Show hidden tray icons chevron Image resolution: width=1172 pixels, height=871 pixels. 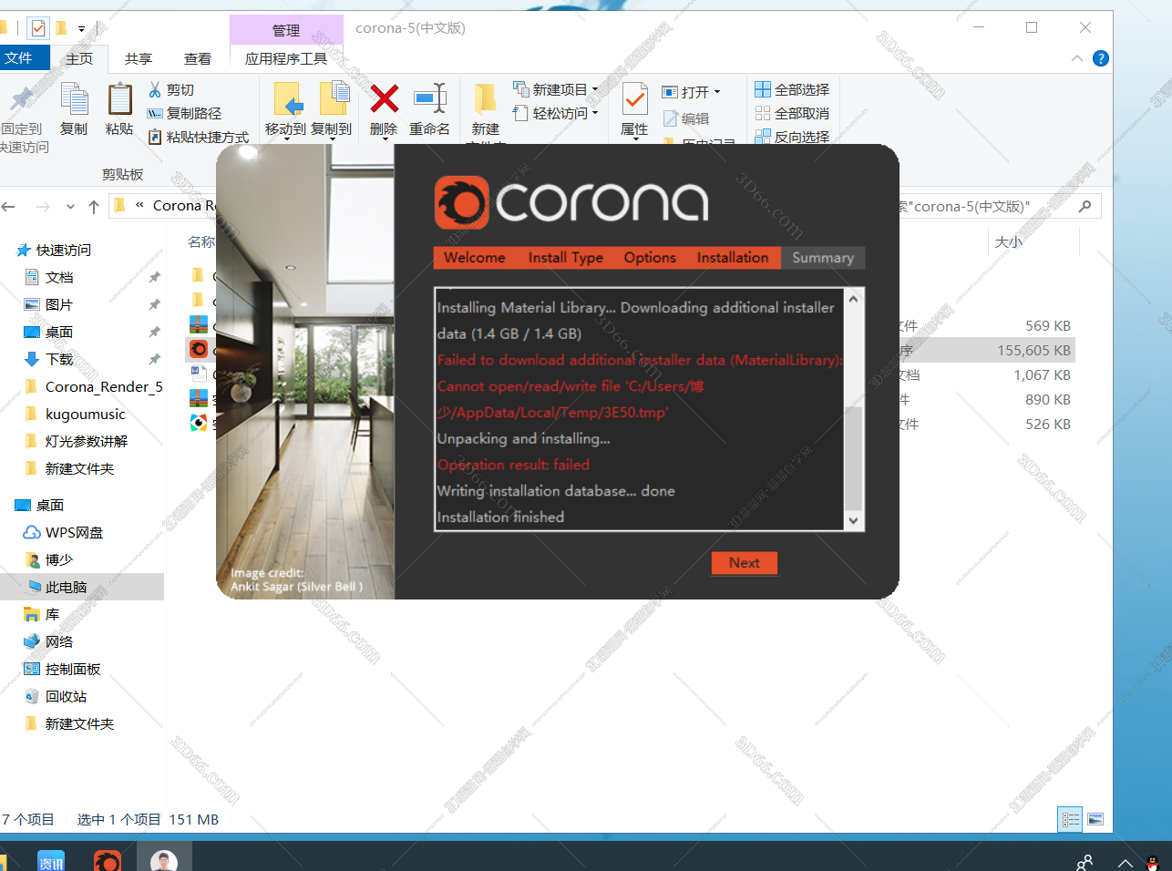pyautogui.click(x=1126, y=863)
